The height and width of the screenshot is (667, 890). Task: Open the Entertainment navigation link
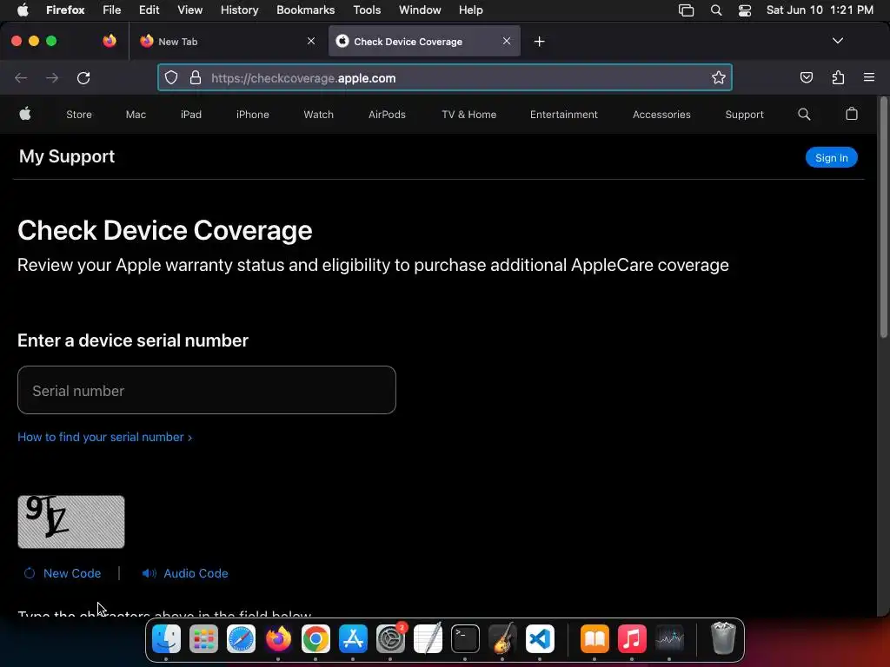(563, 115)
